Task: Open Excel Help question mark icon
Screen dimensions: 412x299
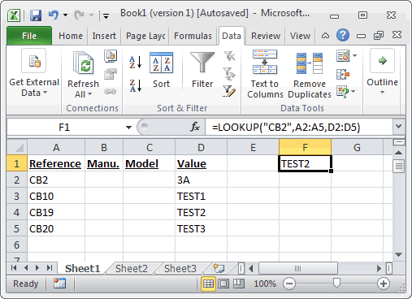Action: [x=343, y=35]
